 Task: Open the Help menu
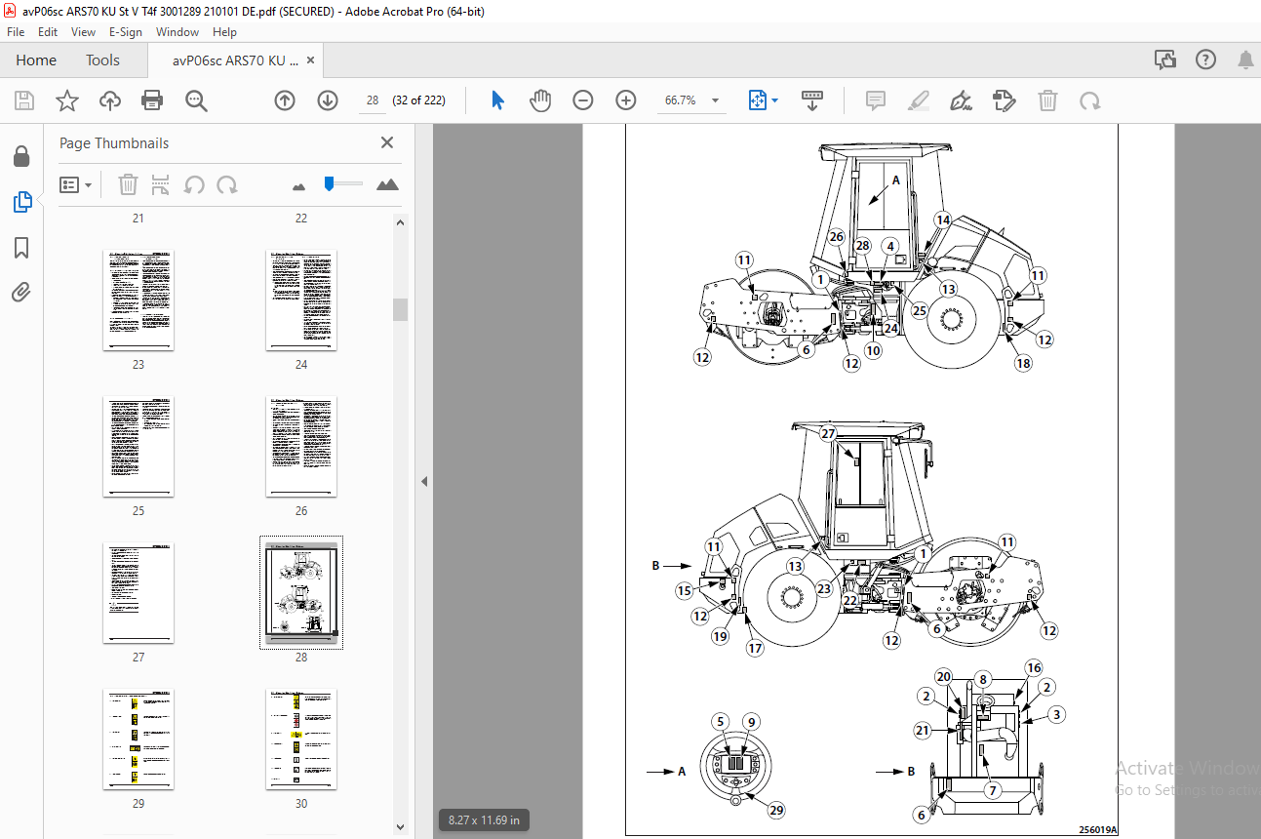coord(224,32)
